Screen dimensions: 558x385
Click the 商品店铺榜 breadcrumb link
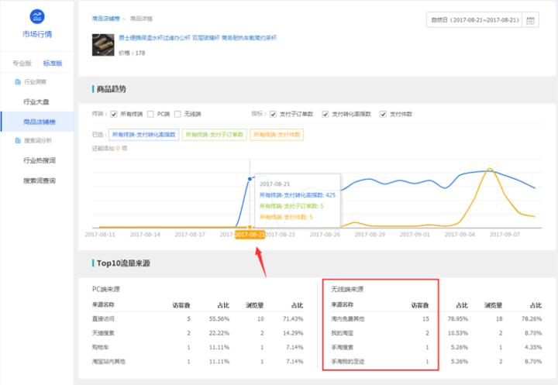pos(106,19)
